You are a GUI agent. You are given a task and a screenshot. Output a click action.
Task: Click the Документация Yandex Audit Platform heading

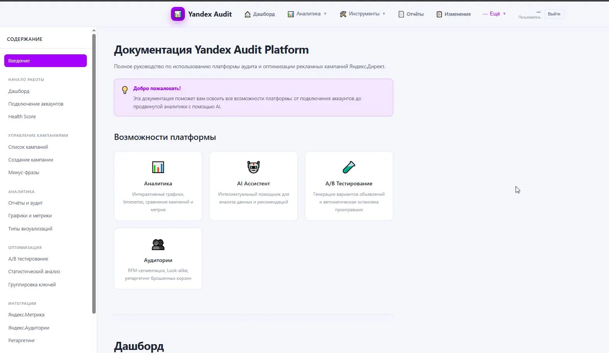tap(211, 50)
